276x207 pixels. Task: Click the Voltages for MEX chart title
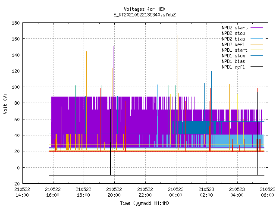pos(144,9)
